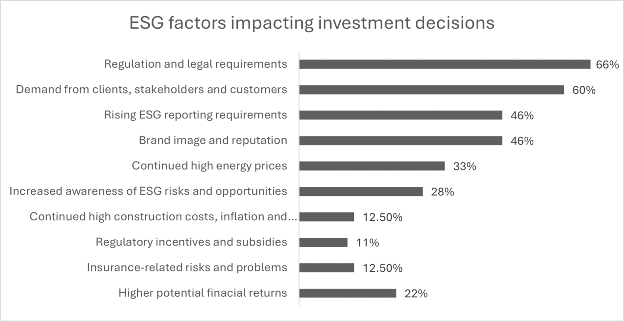Screen dimensions: 624x322
Task: Click the 28% data label
Action: [442, 192]
